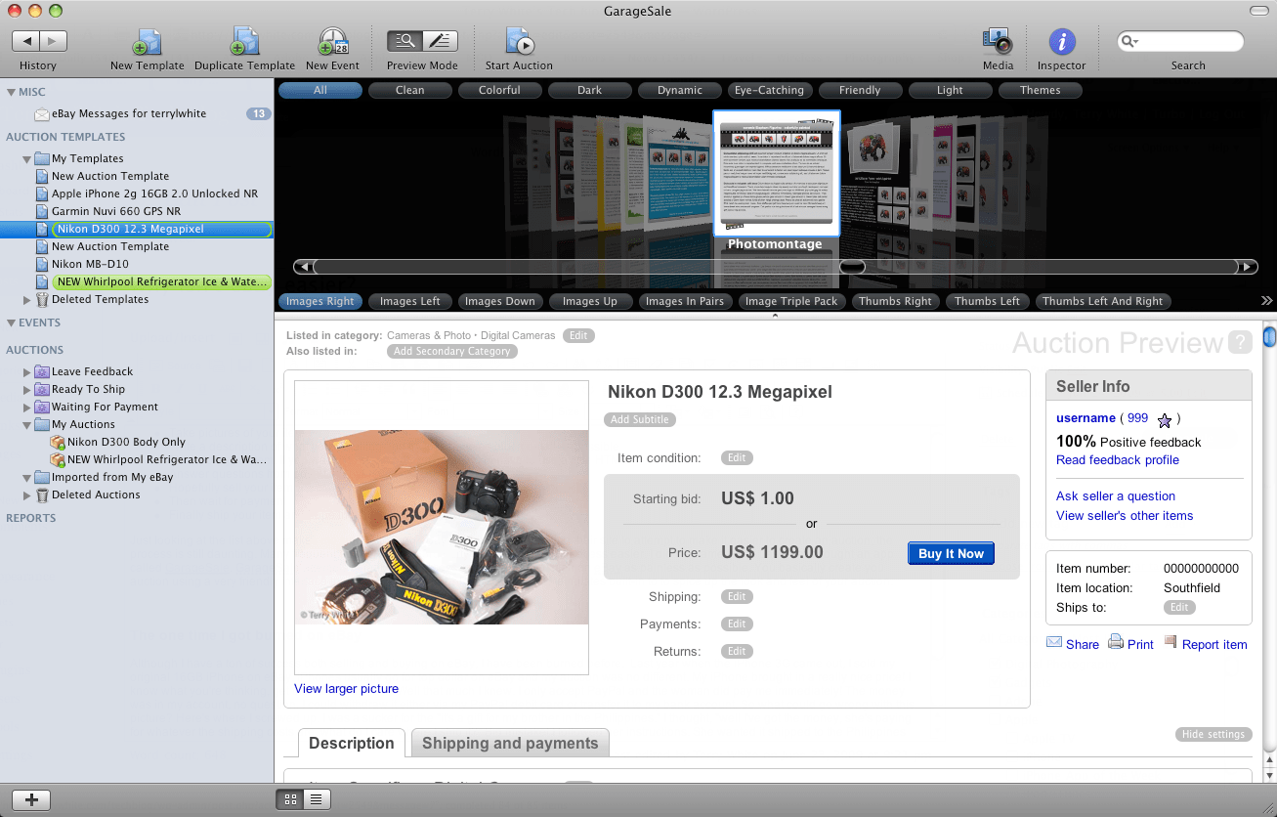The image size is (1277, 817).
Task: Select Images Right layout
Action: coord(320,301)
